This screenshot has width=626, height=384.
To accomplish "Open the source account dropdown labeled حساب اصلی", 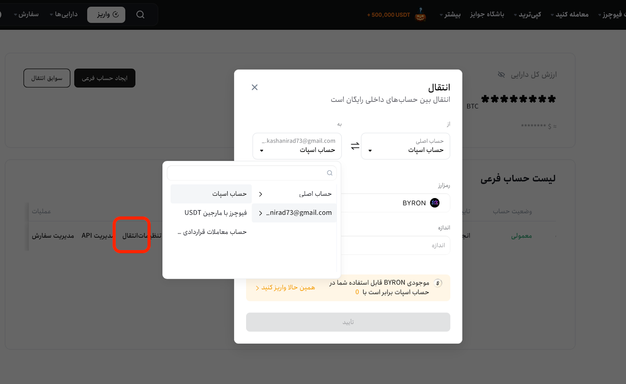I will pyautogui.click(x=405, y=146).
